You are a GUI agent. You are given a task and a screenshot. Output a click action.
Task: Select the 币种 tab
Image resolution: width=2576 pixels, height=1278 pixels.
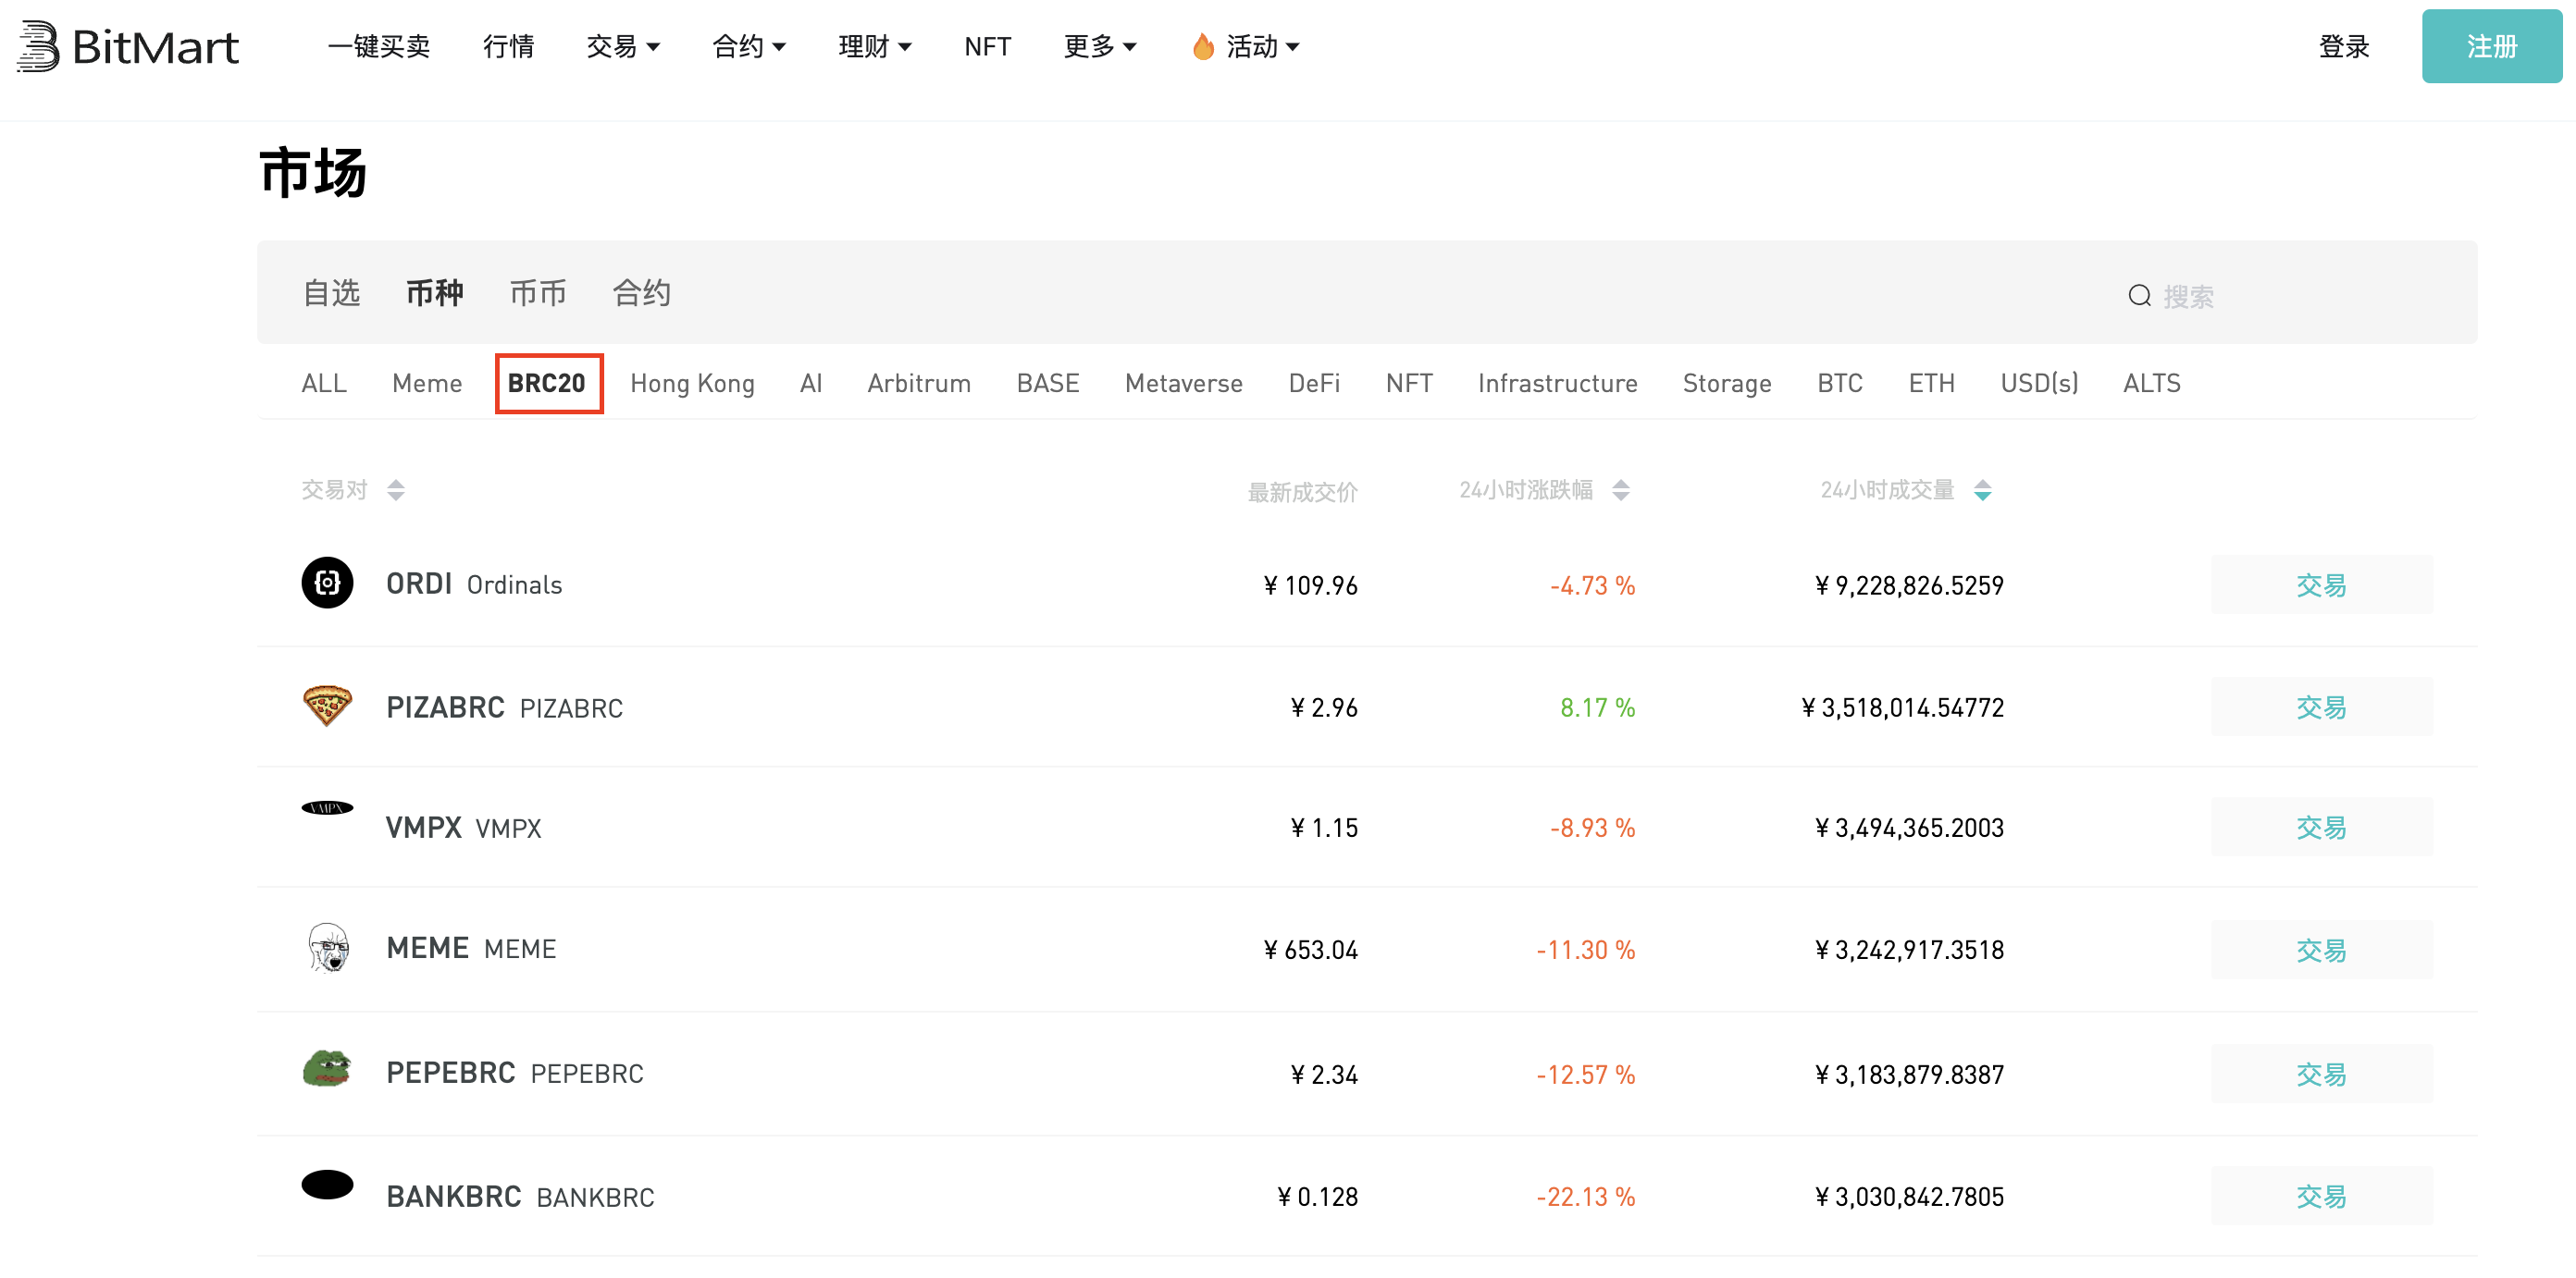click(x=435, y=294)
